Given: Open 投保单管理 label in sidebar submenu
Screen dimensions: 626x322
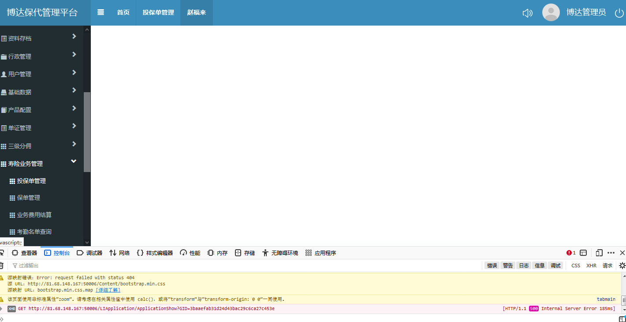Looking at the screenshot, I should coord(31,181).
